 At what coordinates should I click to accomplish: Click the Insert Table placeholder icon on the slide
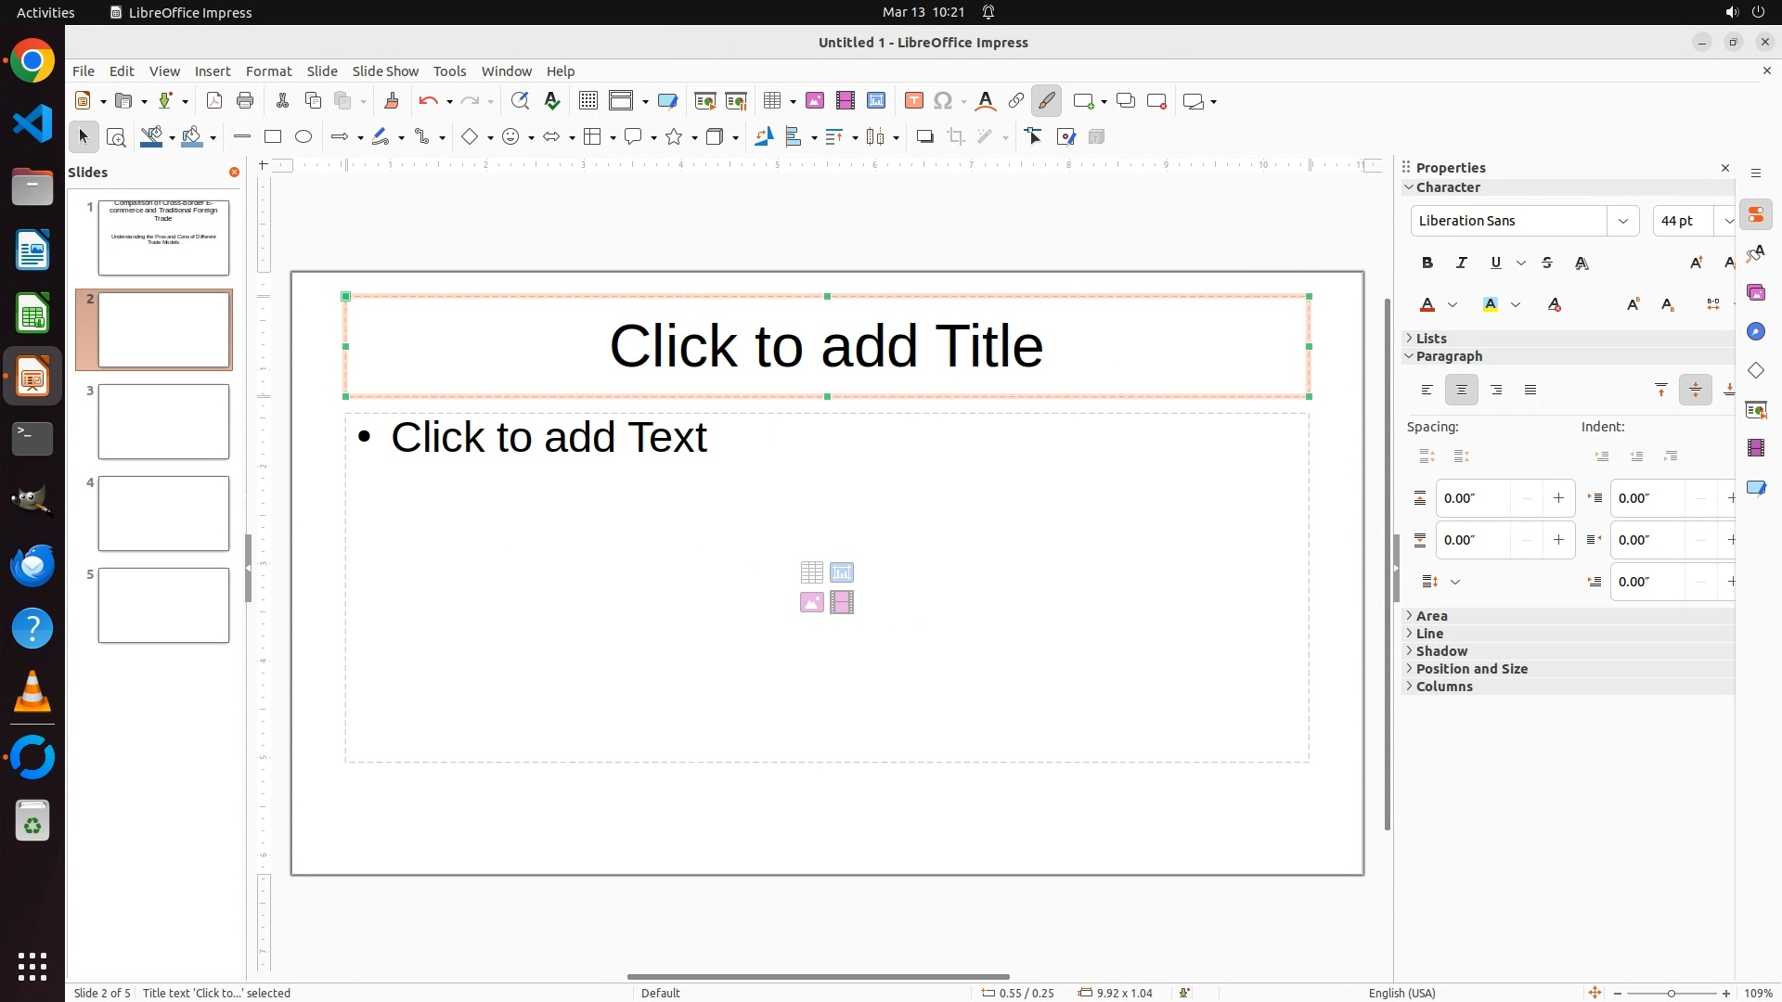click(811, 572)
